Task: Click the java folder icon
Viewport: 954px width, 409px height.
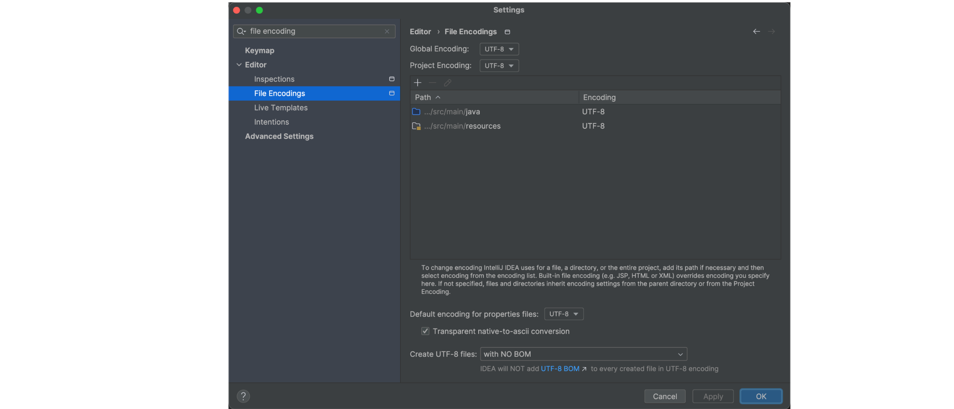Action: pos(416,112)
